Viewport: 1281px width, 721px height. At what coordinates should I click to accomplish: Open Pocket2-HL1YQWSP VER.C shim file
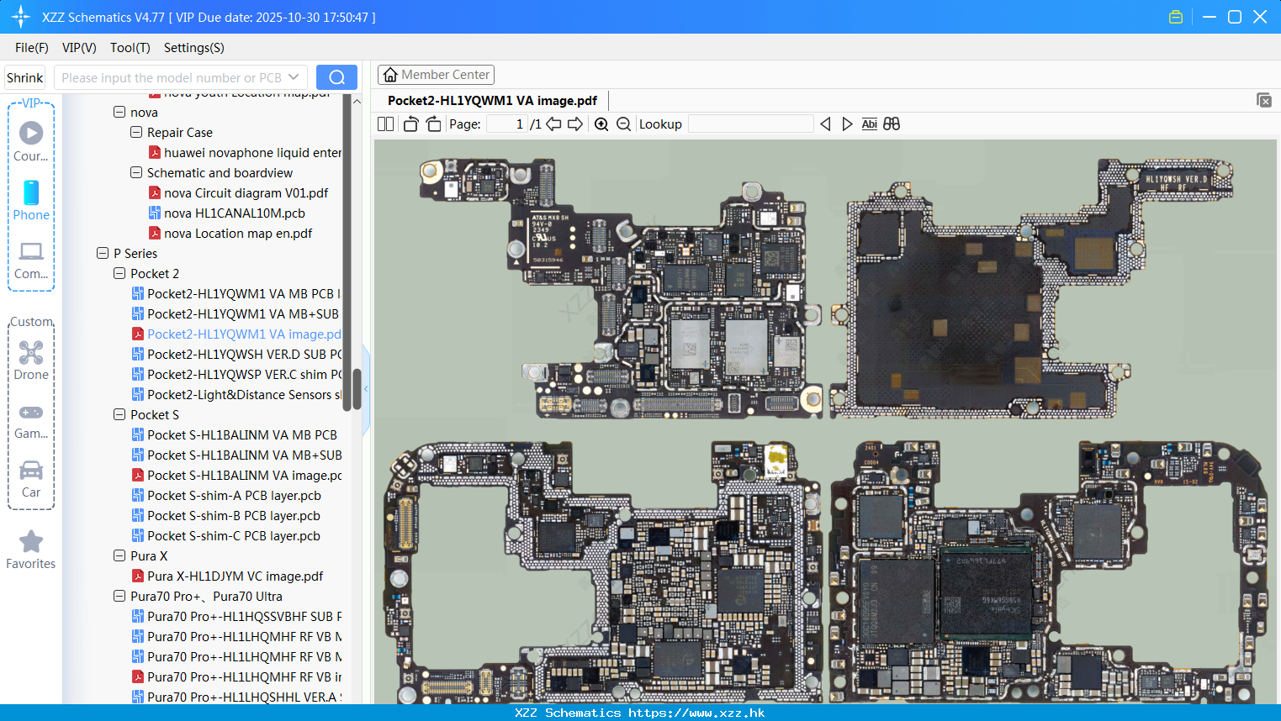(236, 374)
